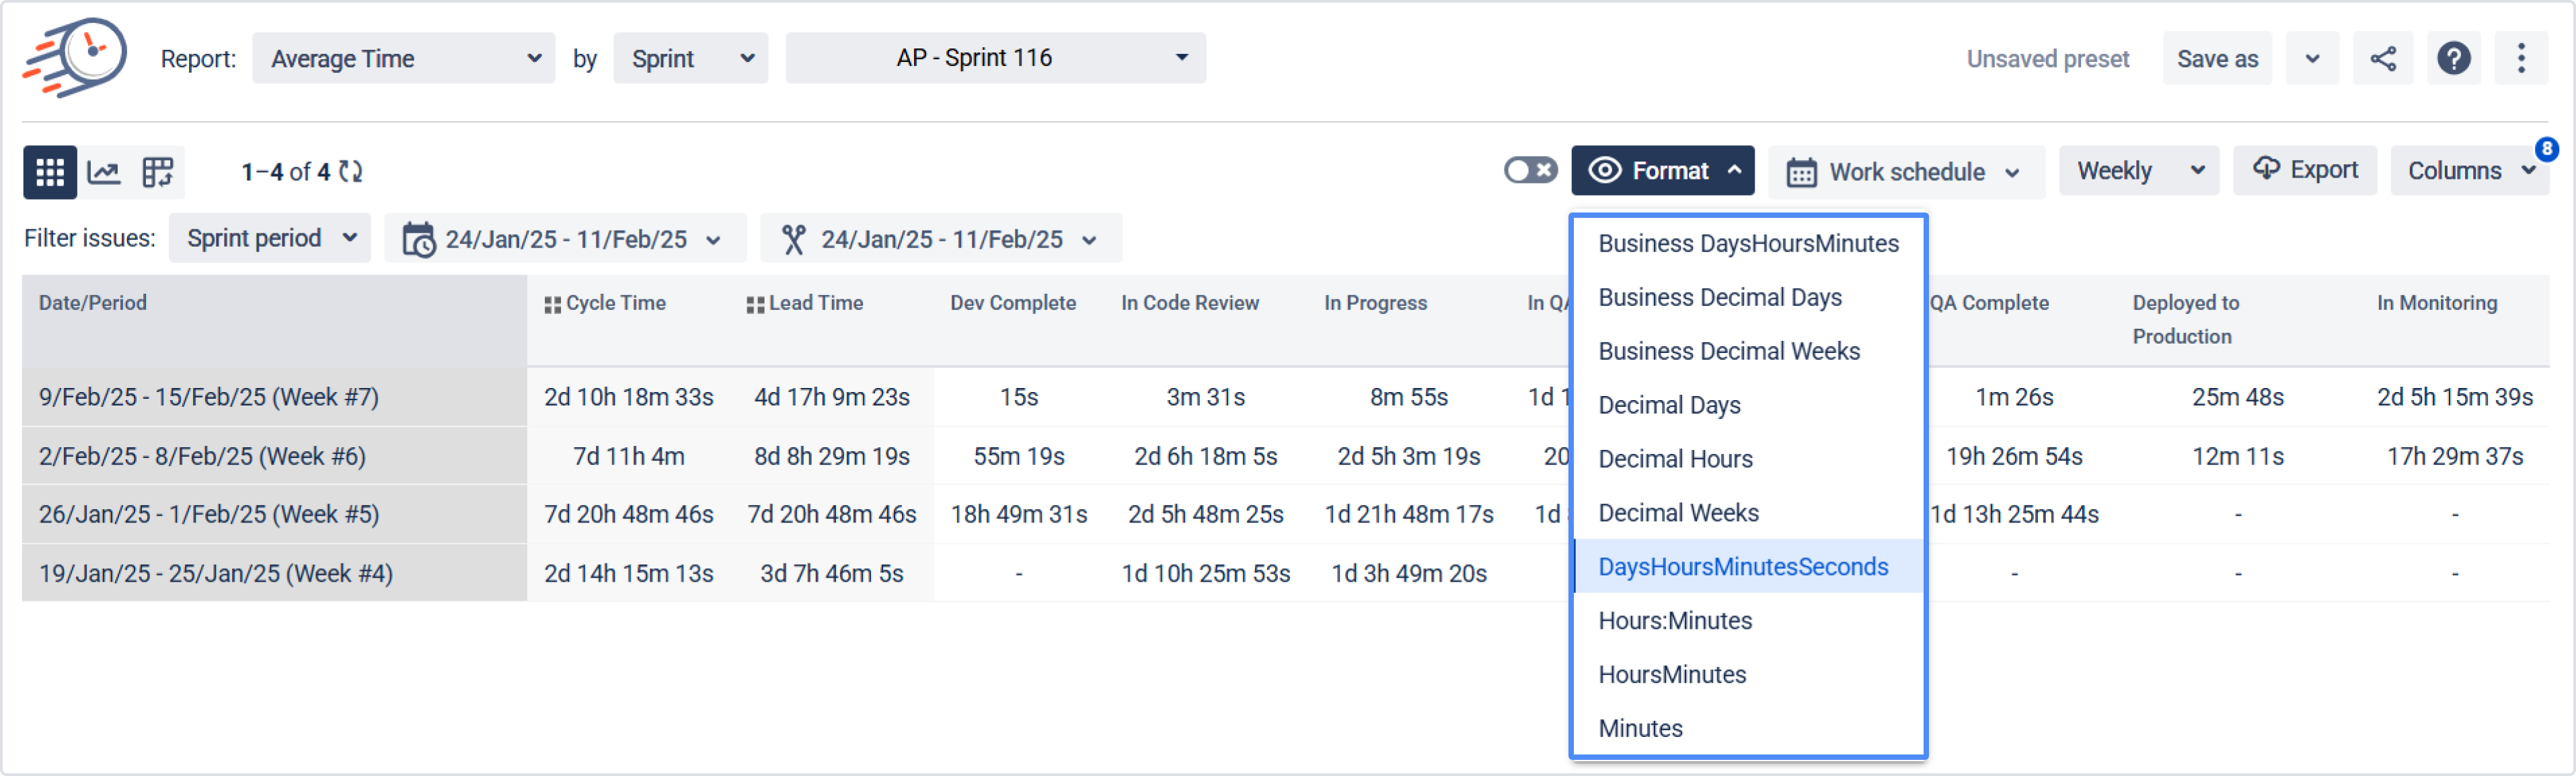Open the Work schedule dropdown
Viewport: 2576px width, 776px height.
tap(1905, 172)
